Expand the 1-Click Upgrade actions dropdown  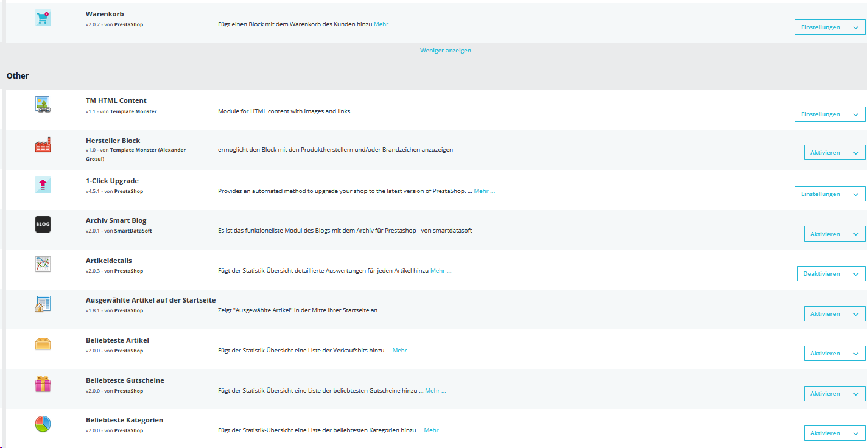point(855,194)
